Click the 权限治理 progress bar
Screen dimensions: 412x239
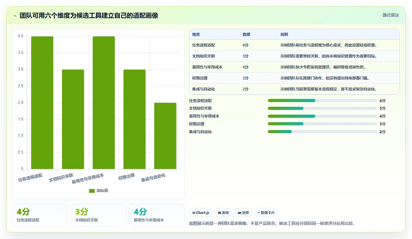(x=322, y=124)
